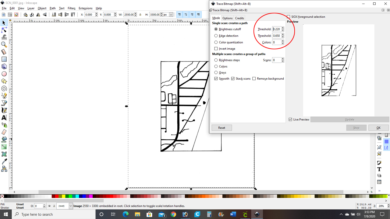Open Text and Font dialog from right bar
This screenshot has width=390, height=219.
click(379, 169)
